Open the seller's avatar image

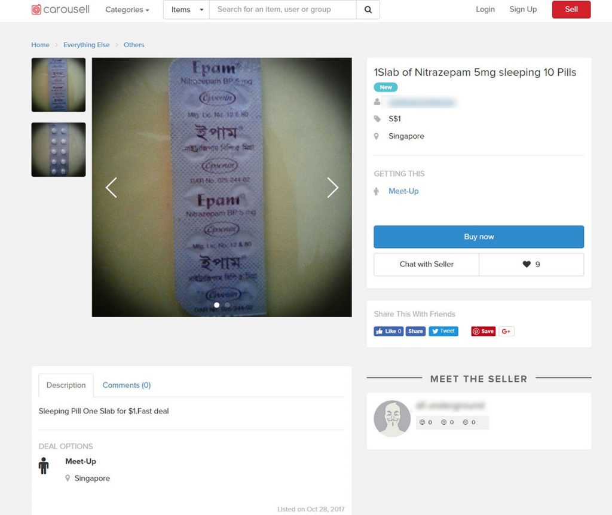(x=392, y=419)
